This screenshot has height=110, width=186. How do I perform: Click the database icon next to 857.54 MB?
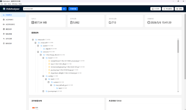tap(33, 22)
